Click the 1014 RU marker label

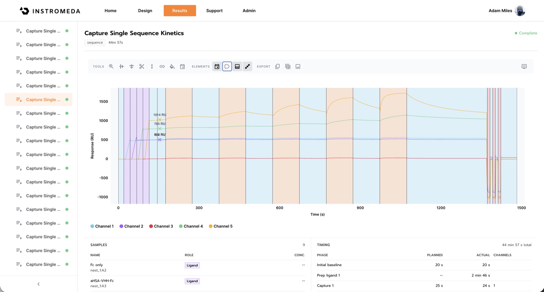160,115
